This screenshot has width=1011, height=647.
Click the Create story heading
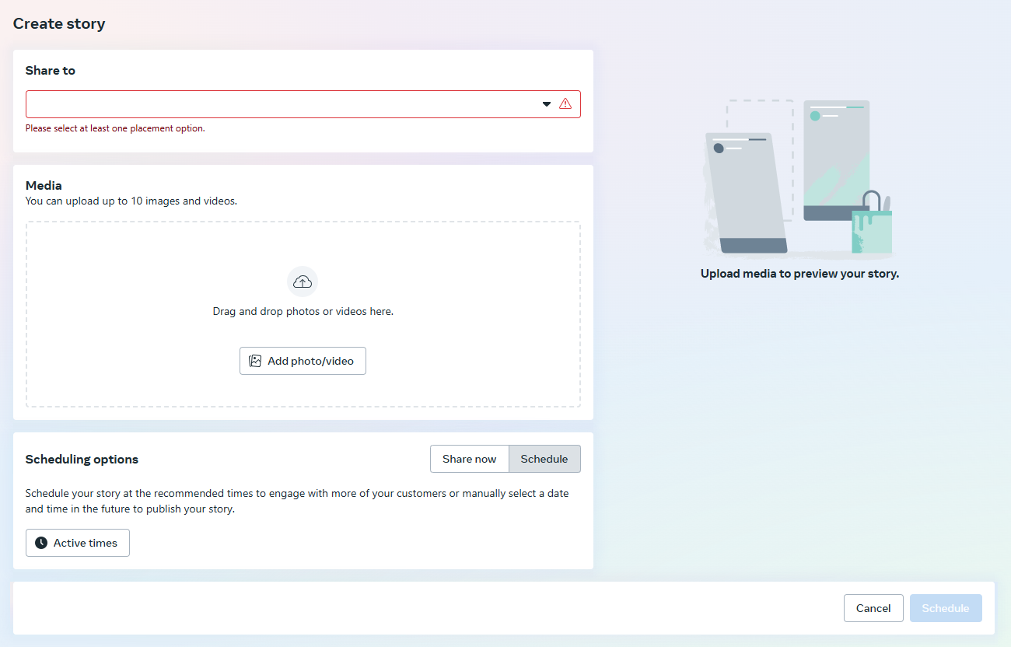click(x=58, y=23)
